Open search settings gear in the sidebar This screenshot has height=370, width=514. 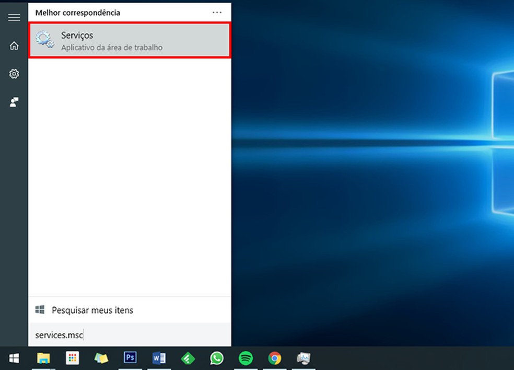[x=14, y=74]
